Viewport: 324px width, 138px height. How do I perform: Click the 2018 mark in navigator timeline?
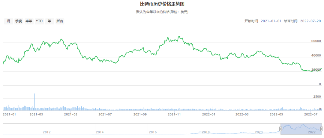[x=205, y=132]
